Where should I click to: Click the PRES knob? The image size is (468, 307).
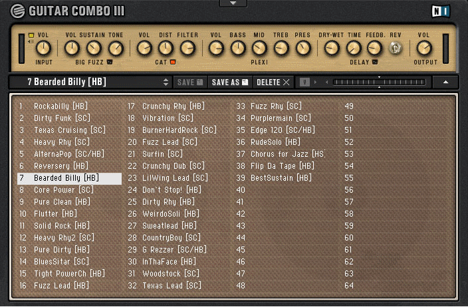tap(302, 49)
